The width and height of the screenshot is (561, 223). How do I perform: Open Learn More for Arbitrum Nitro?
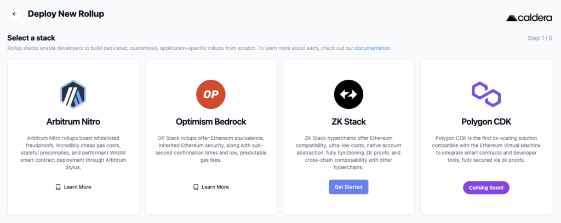77,187
